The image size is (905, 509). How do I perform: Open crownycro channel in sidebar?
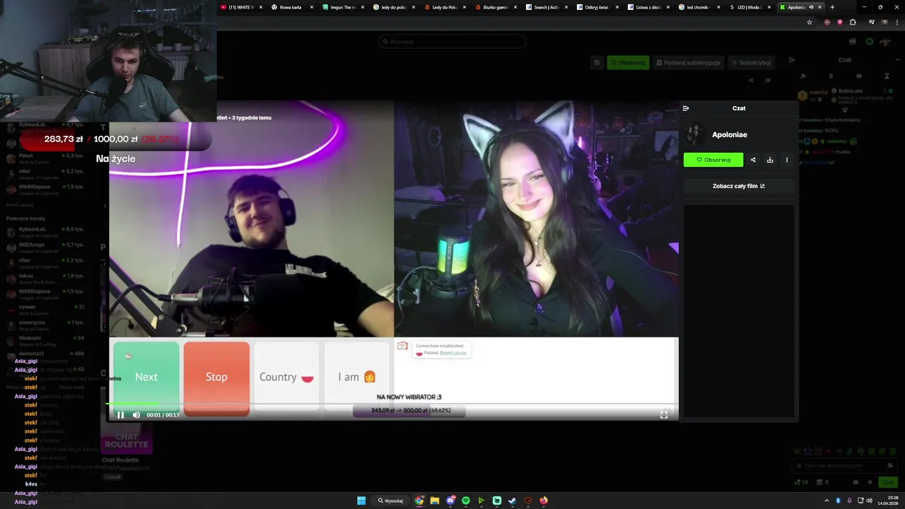(x=45, y=325)
